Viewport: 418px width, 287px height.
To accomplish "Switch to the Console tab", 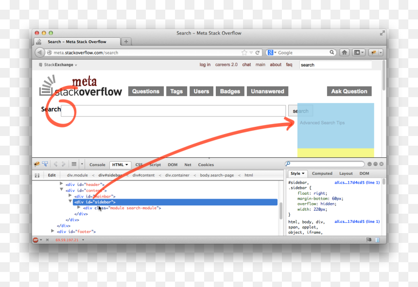I will point(97,165).
